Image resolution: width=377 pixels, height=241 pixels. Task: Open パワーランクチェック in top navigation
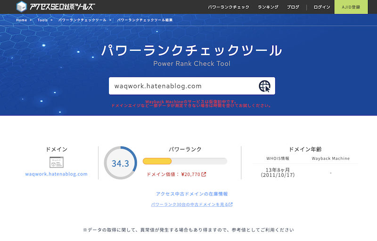pyautogui.click(x=229, y=7)
